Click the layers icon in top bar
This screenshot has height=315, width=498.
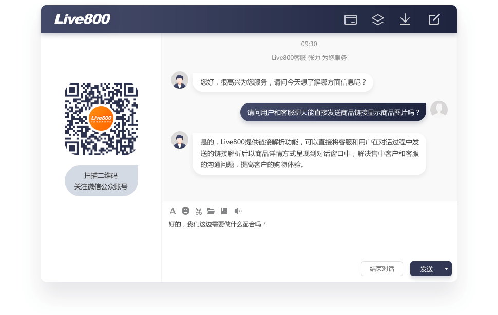pos(378,19)
